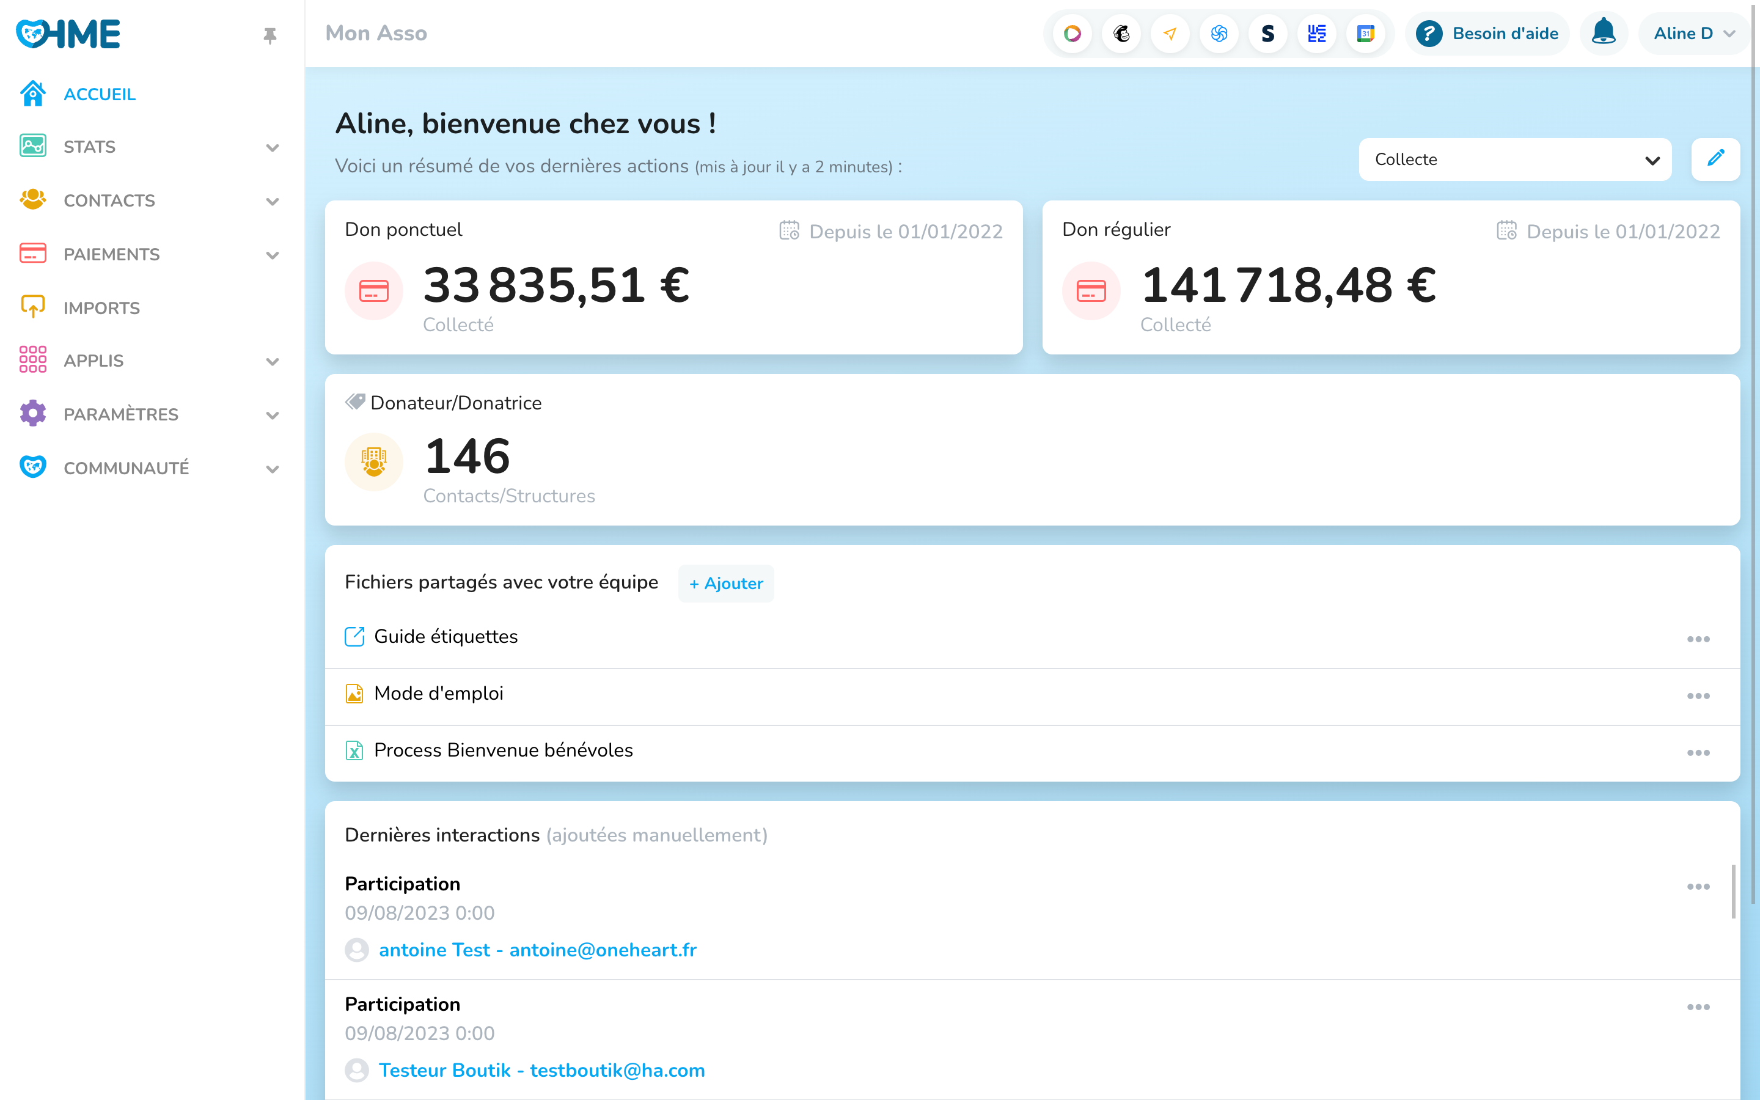The width and height of the screenshot is (1760, 1100).
Task: Open the Sendinblue swirl icon
Action: coord(1219,34)
